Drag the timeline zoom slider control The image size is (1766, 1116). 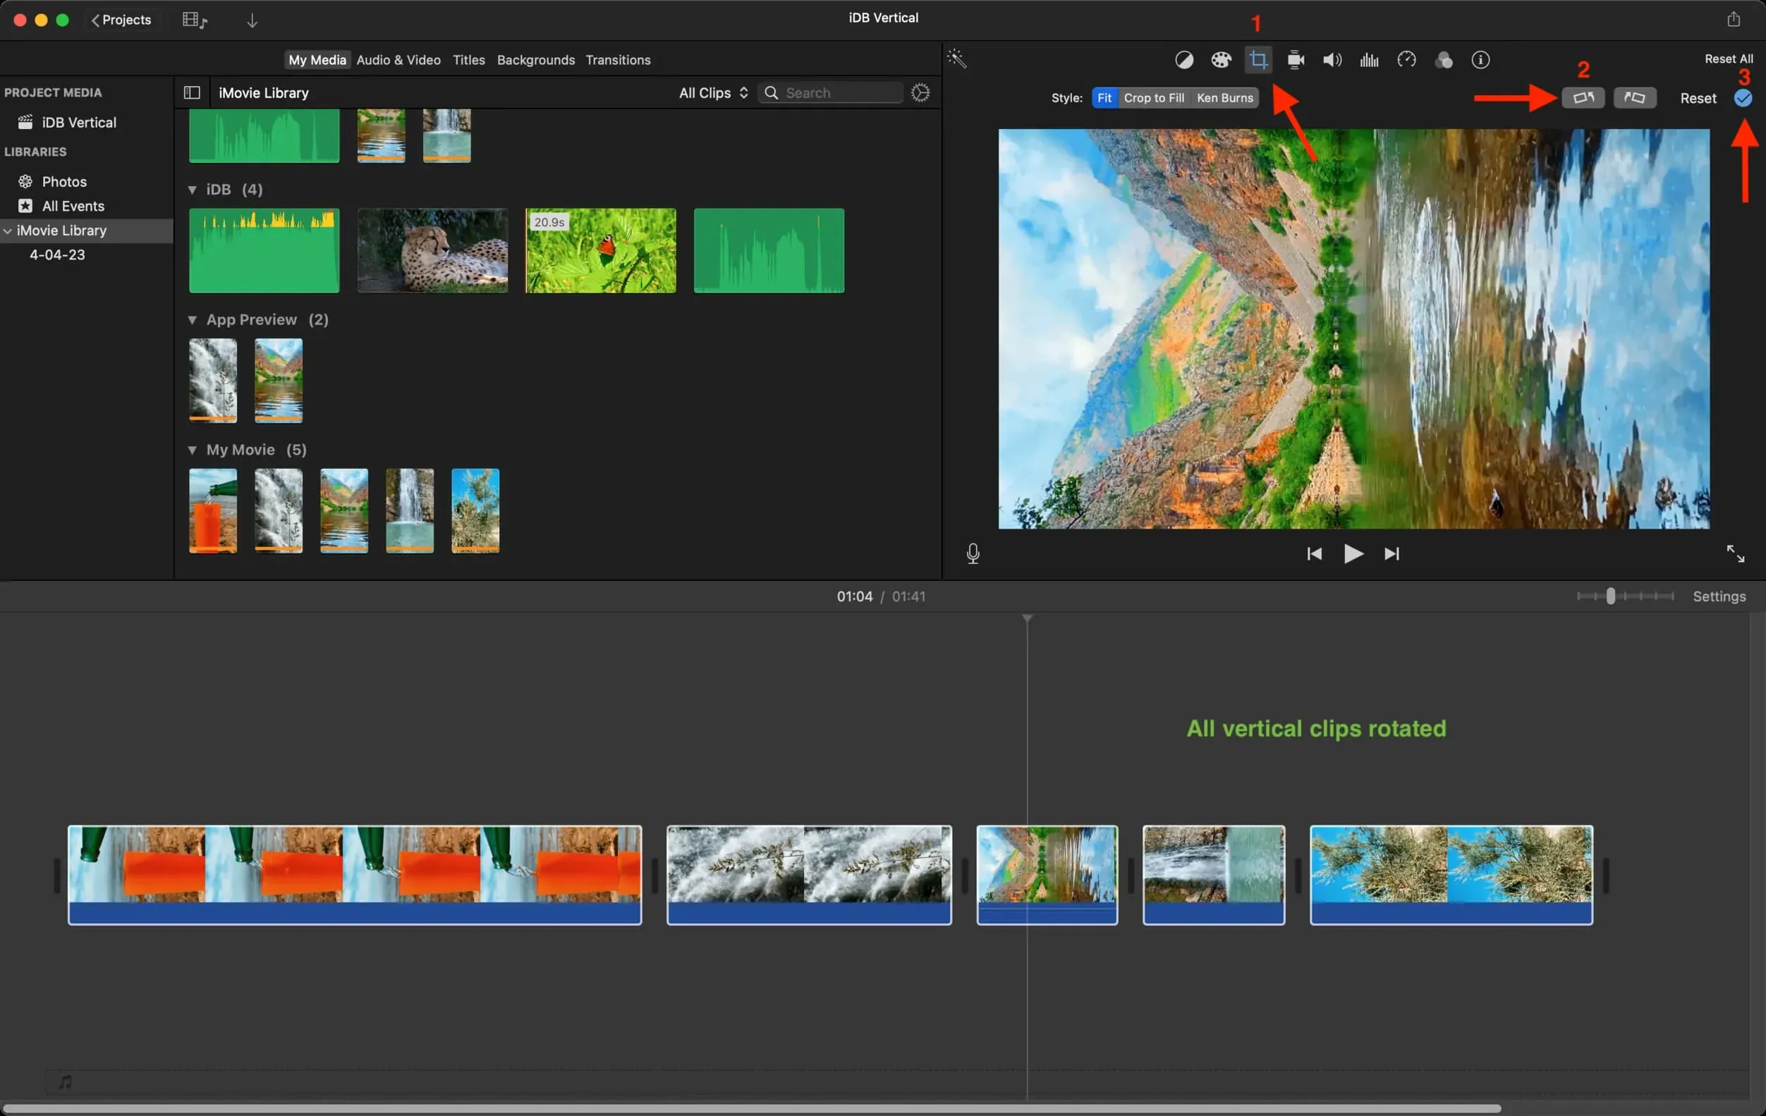[x=1610, y=595]
